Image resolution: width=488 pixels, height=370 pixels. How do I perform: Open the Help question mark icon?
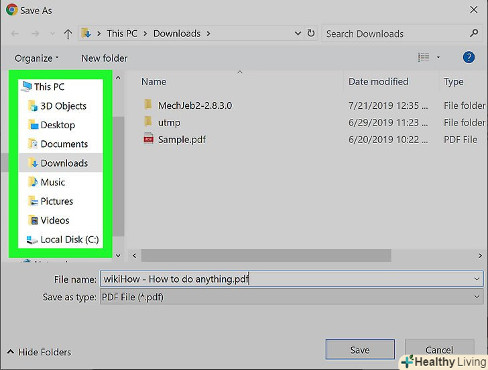coord(469,57)
